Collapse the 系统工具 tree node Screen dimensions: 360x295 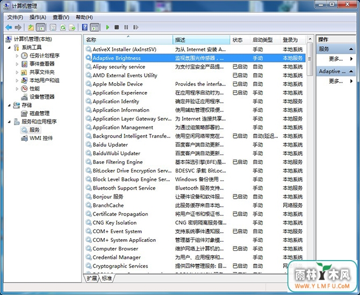pyautogui.click(x=9, y=47)
